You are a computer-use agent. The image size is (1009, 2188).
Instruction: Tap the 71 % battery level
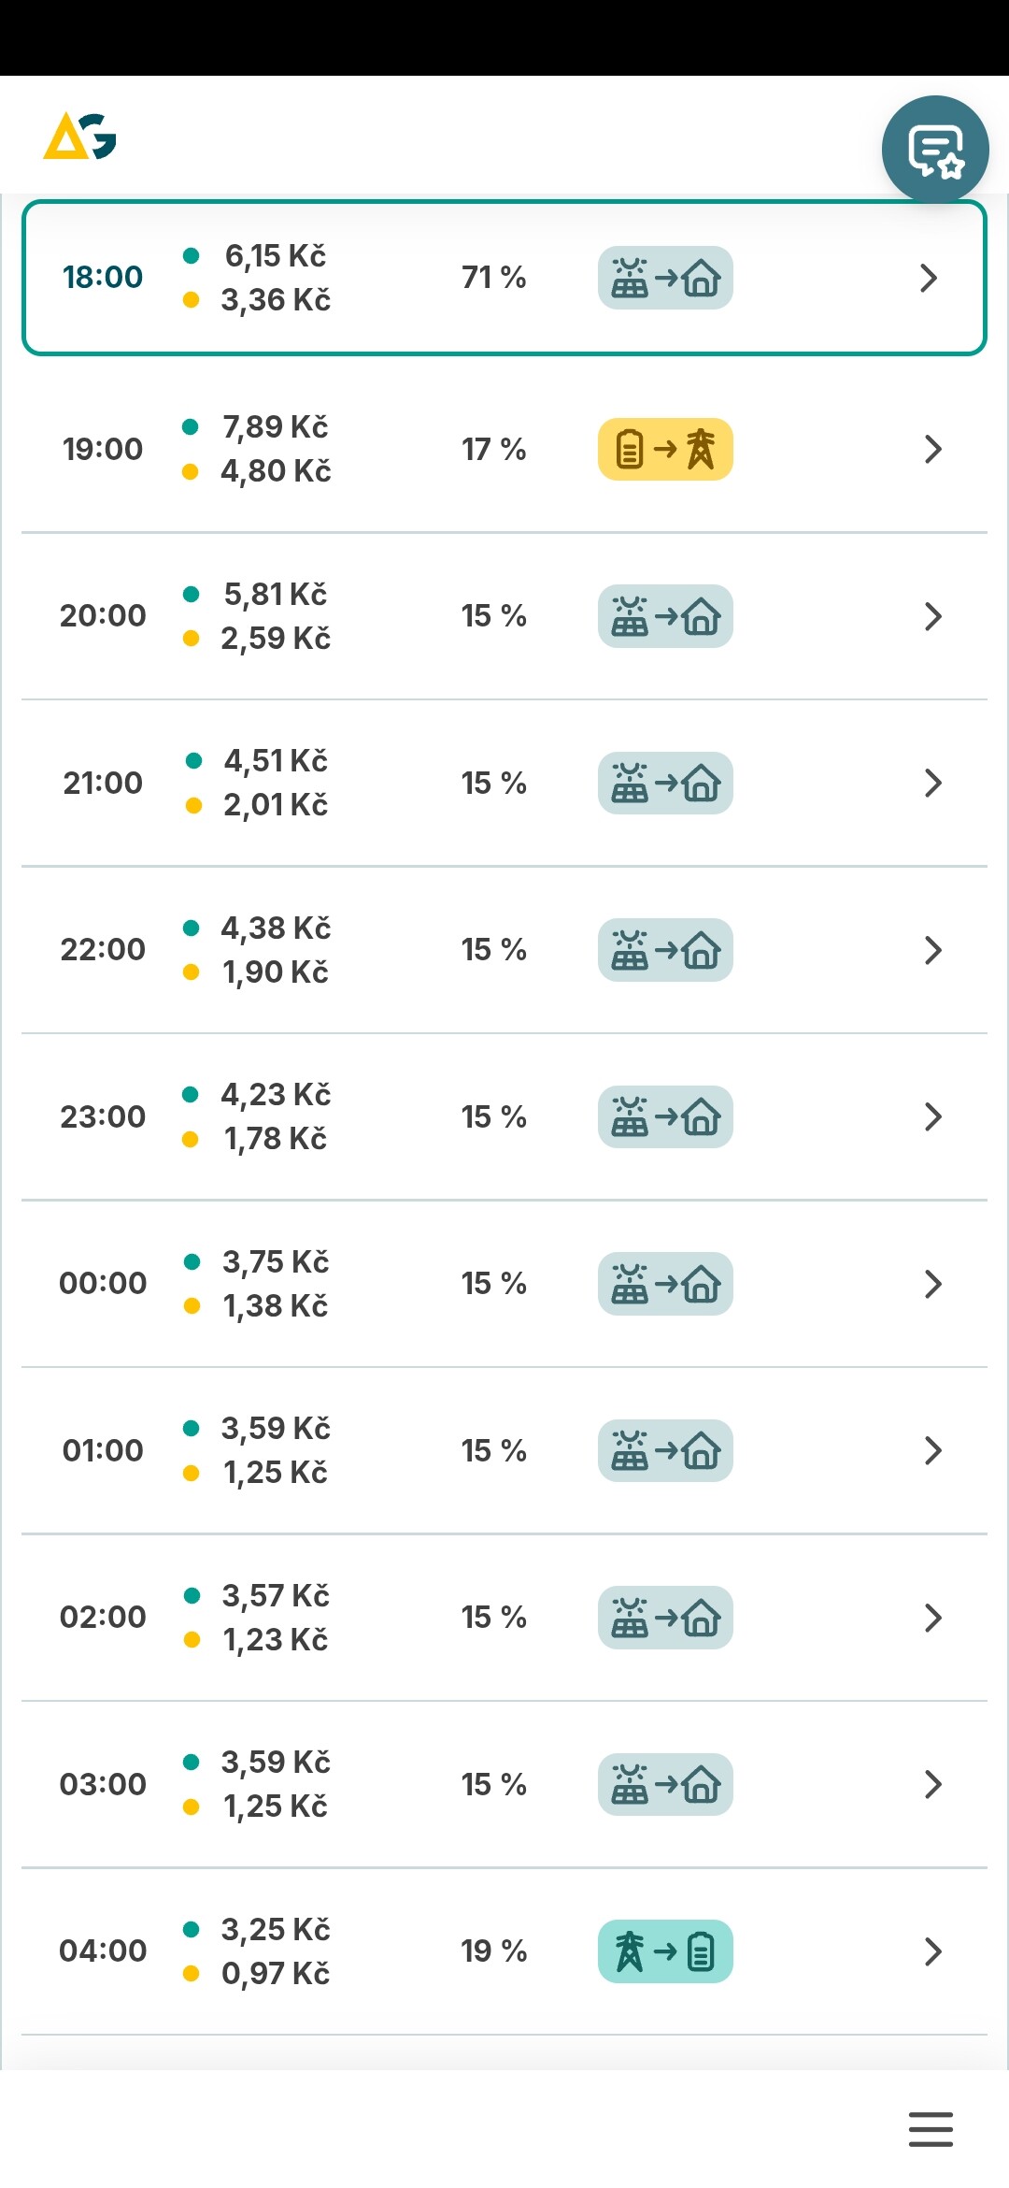[x=493, y=278]
